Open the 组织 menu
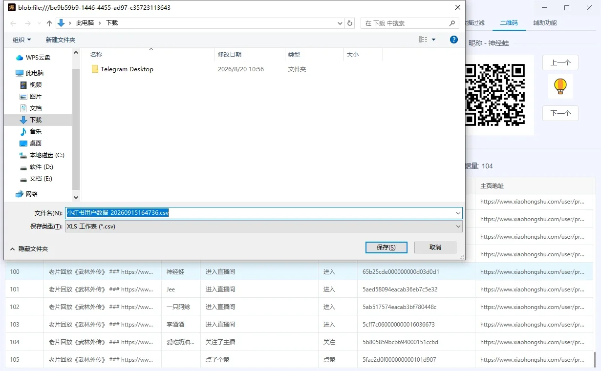 (x=22, y=40)
